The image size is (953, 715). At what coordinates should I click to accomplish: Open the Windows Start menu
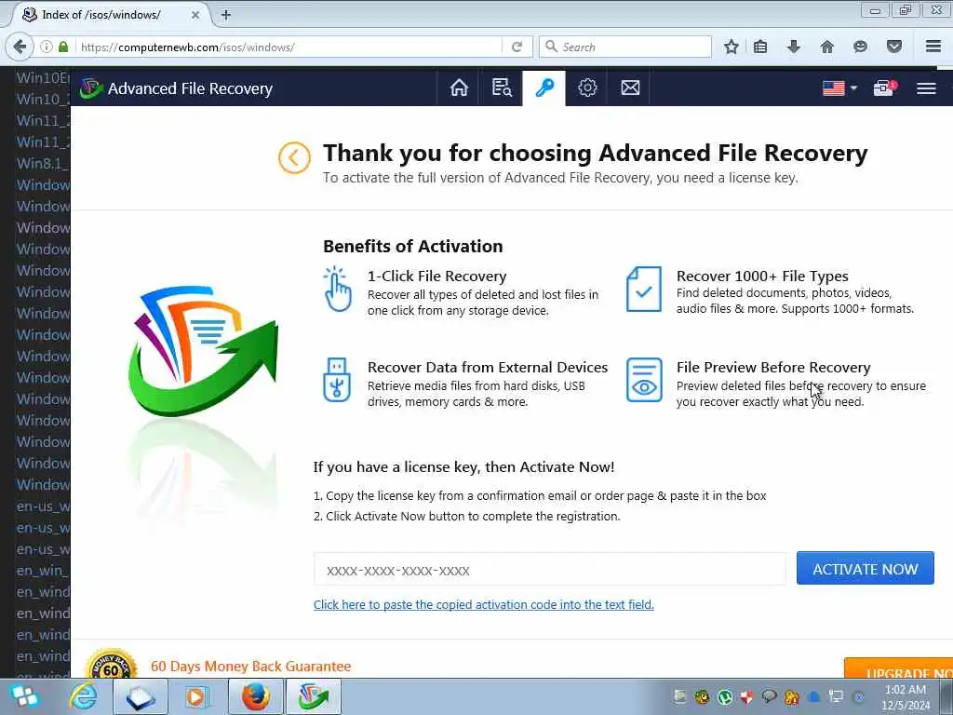[x=24, y=696]
